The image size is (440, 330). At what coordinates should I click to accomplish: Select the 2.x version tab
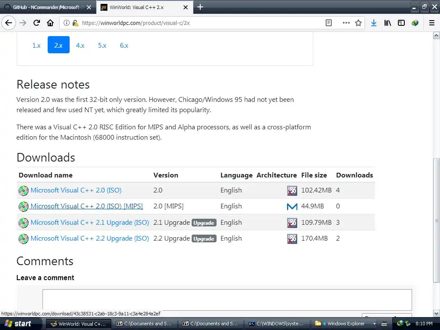click(x=58, y=45)
